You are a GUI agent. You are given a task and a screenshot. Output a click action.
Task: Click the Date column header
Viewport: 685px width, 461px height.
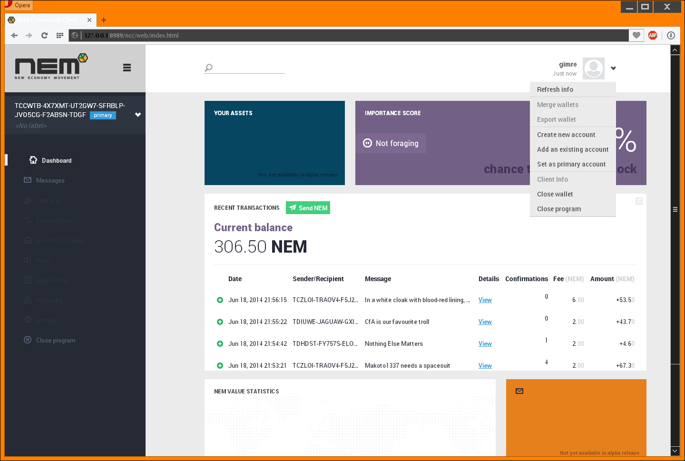tap(235, 279)
